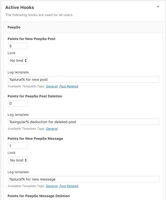Screen dimensions: 166x200
Task: Focus the PeepSo Post Deletion points field
Action: tap(18, 103)
